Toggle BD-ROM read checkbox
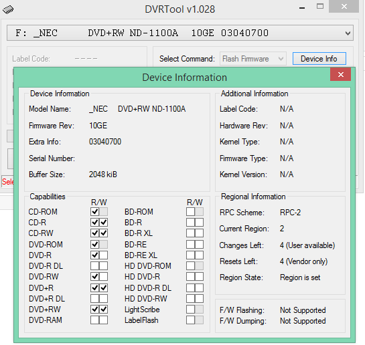365x345 pixels. coord(190,212)
